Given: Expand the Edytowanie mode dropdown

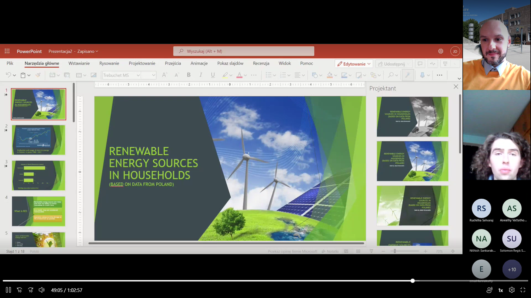Looking at the screenshot, I should pos(369,64).
